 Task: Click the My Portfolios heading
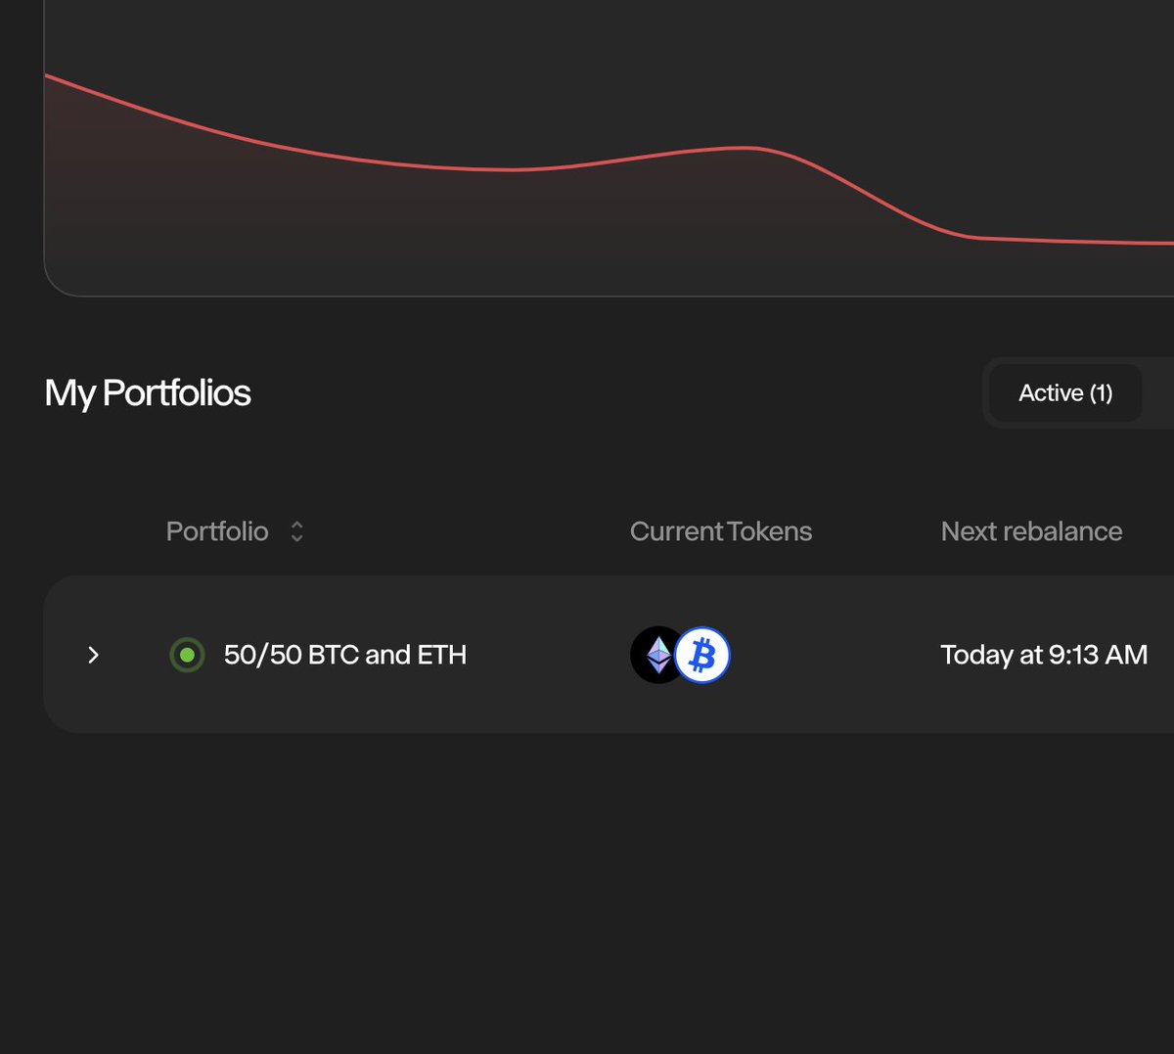[148, 393]
